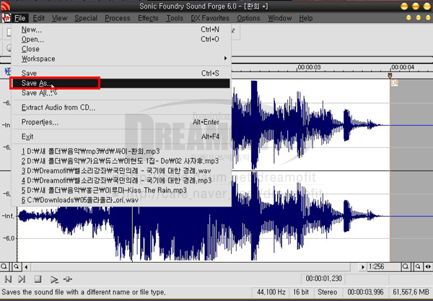Choose Save As... from the File menu
This screenshot has height=301, width=433.
pyautogui.click(x=121, y=83)
